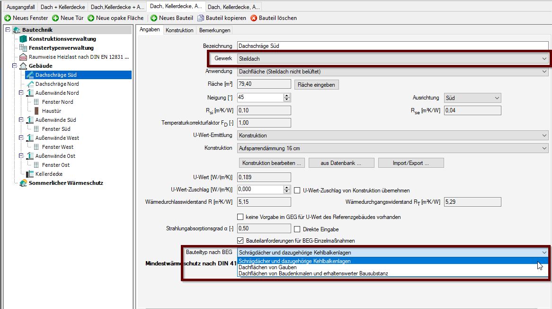Click the Konstruktion bearbeiten button
This screenshot has height=309, width=552.
(271, 163)
